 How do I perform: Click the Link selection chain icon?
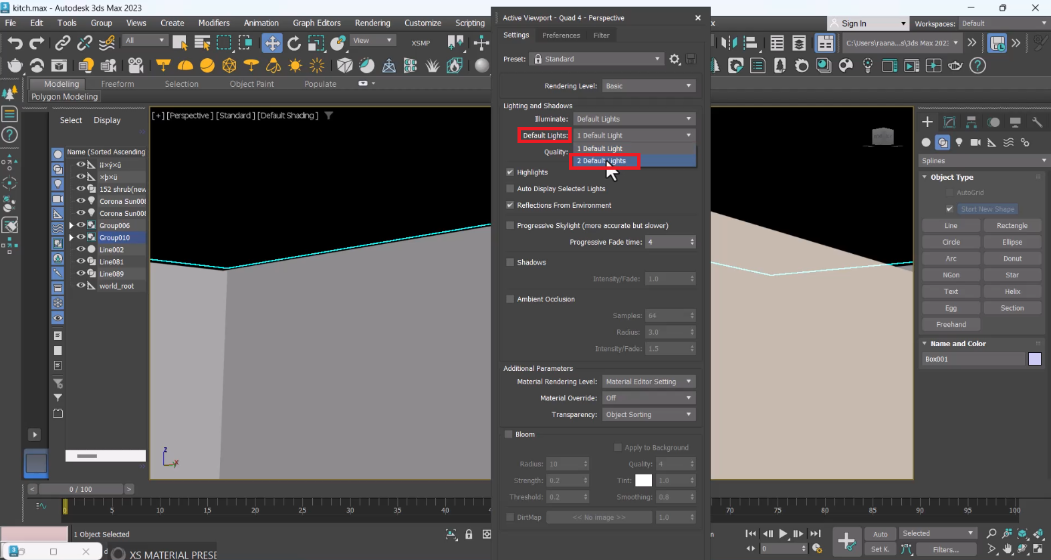pos(62,43)
